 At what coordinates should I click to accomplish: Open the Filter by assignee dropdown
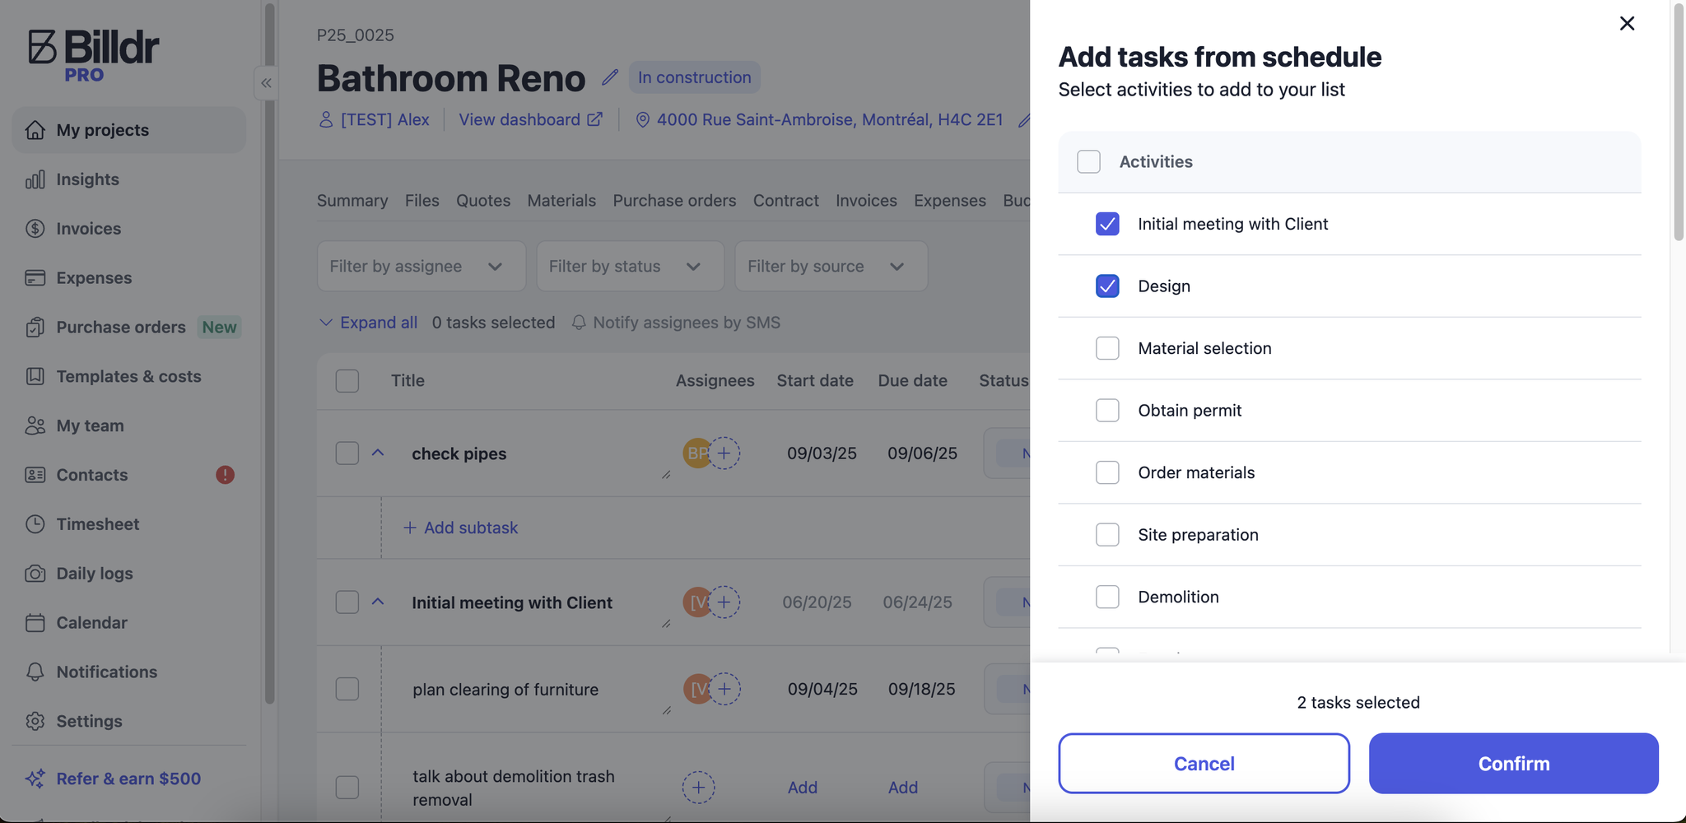click(421, 266)
